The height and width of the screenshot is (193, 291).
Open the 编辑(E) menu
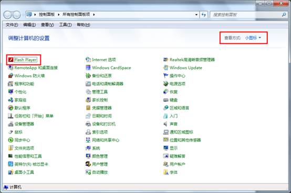29,25
